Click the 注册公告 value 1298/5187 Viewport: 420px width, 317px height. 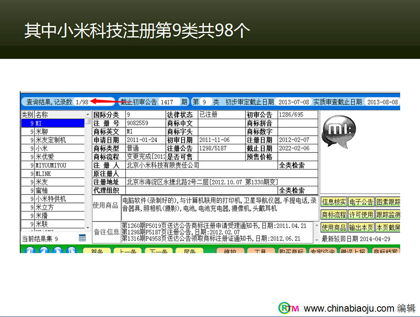222,148
